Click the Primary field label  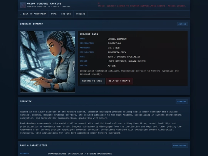pyautogui.click(x=24, y=153)
